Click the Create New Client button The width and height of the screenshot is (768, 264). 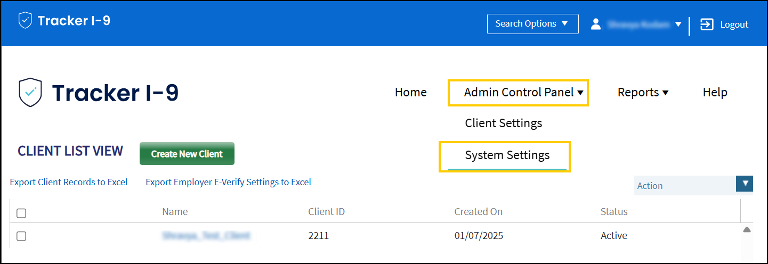(x=187, y=154)
